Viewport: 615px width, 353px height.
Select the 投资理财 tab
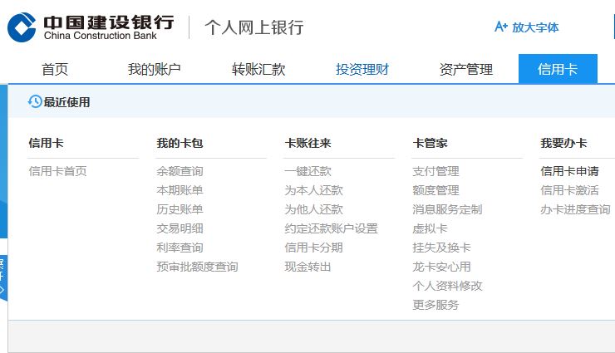(362, 70)
